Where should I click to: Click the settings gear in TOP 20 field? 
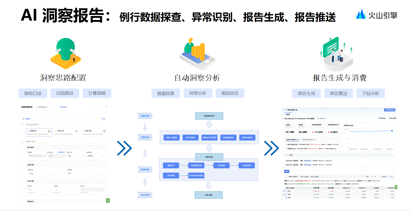point(375,177)
